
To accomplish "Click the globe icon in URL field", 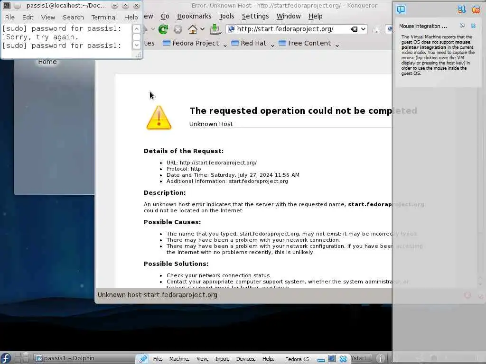I will click(x=231, y=29).
